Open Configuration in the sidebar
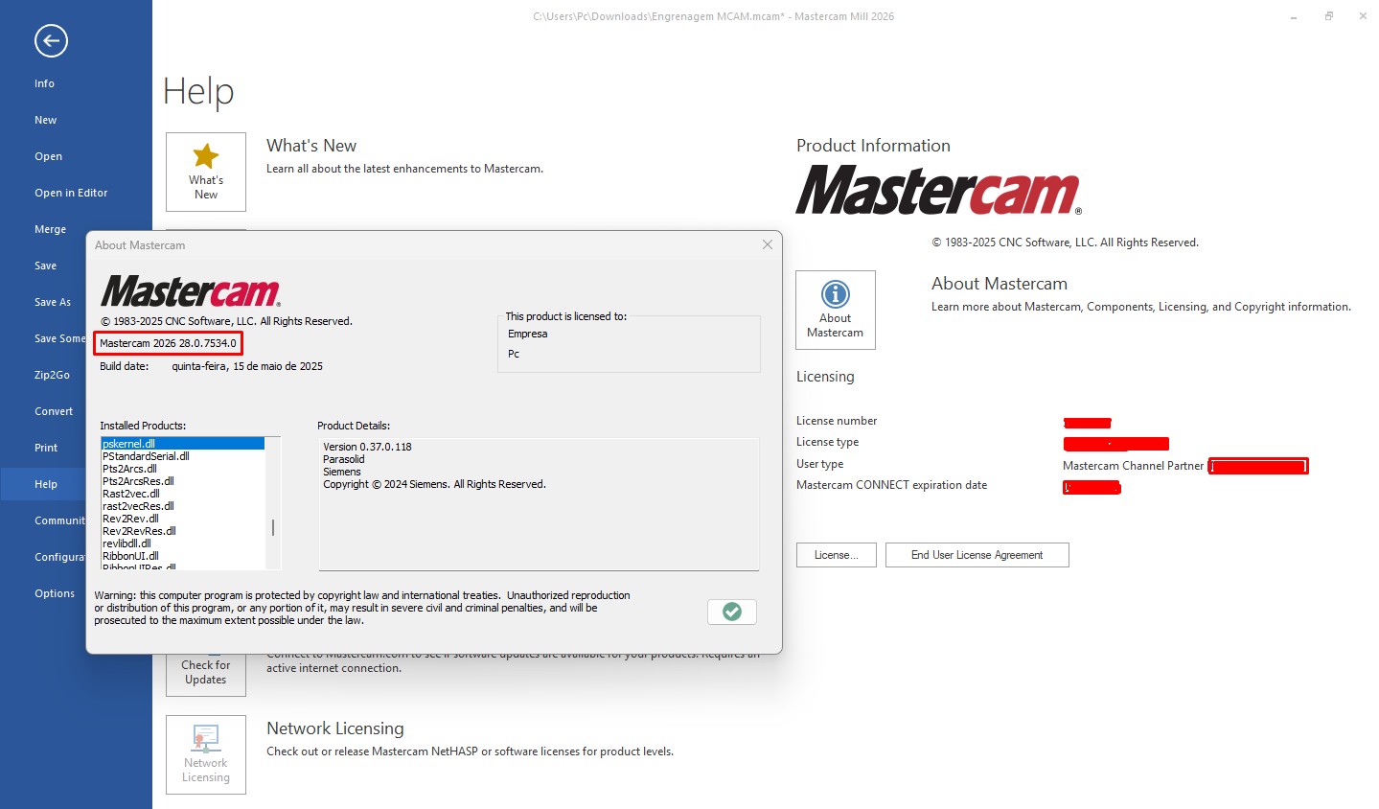Image resolution: width=1379 pixels, height=809 pixels. [59, 557]
